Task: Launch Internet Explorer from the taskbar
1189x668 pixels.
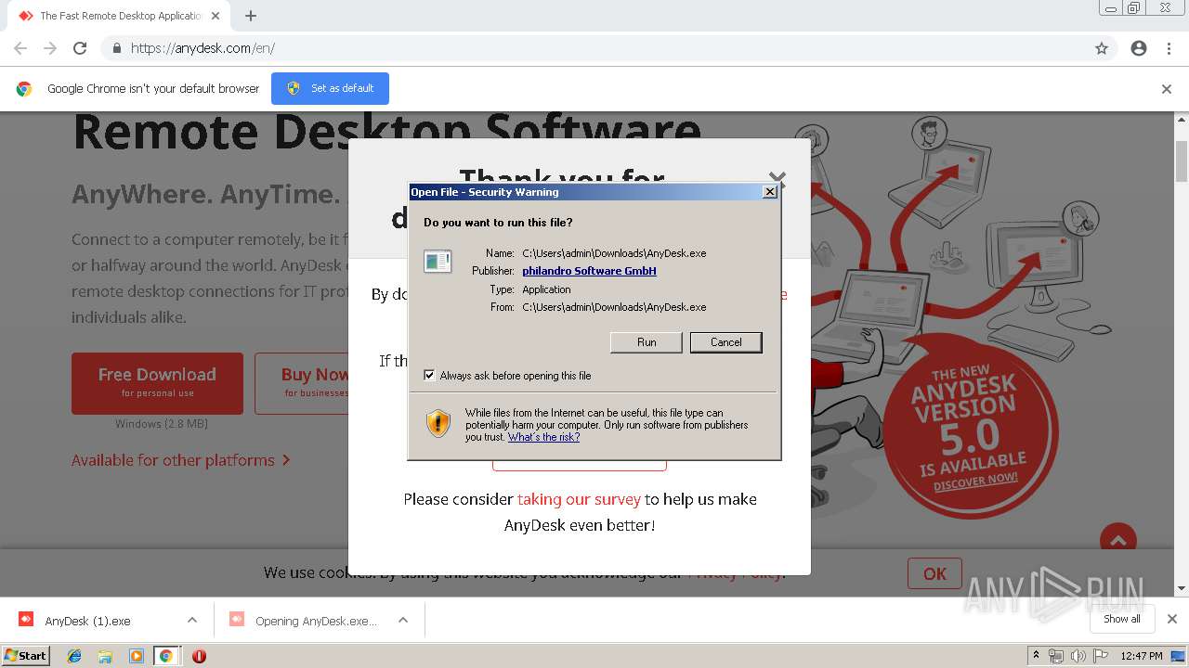Action: click(74, 656)
